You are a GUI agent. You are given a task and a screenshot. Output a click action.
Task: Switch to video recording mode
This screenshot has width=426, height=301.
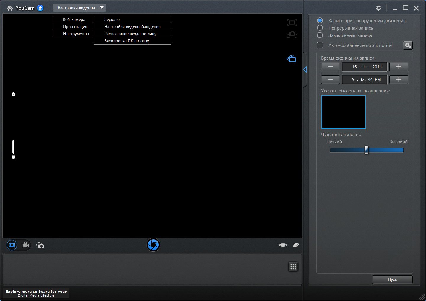(26, 245)
